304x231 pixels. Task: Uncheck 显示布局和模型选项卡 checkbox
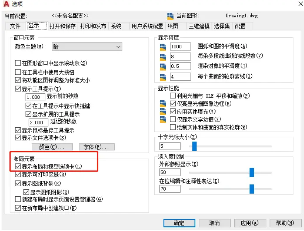tap(18, 167)
